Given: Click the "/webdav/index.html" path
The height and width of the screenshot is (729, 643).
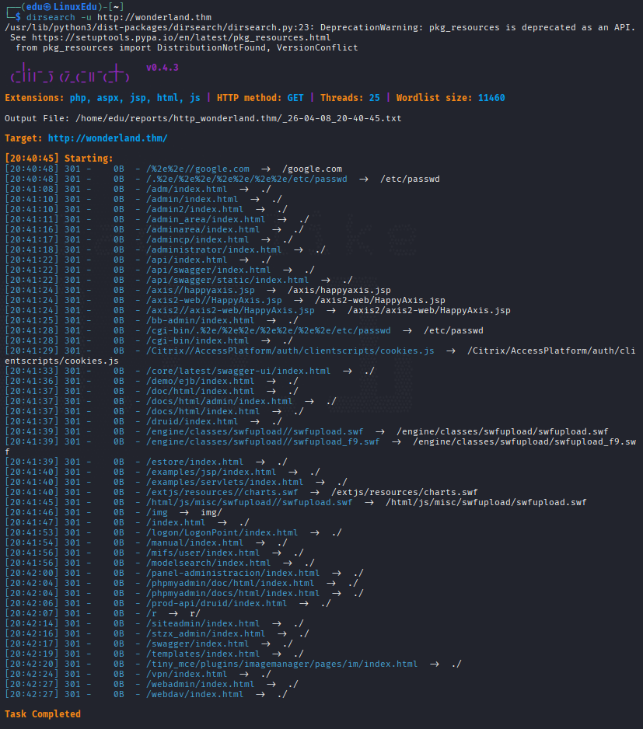Looking at the screenshot, I should (195, 694).
